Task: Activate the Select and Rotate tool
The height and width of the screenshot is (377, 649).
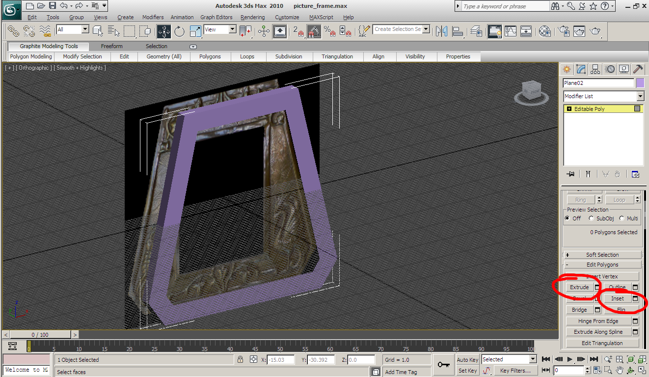Action: (179, 31)
